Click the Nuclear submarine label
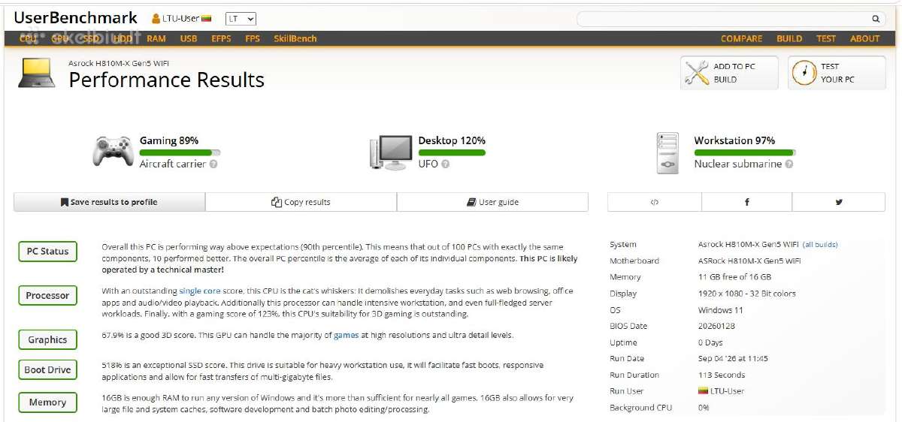This screenshot has width=902, height=422. point(738,164)
